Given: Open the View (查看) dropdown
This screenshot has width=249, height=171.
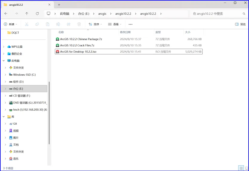Looking at the screenshot, I should tap(115, 24).
